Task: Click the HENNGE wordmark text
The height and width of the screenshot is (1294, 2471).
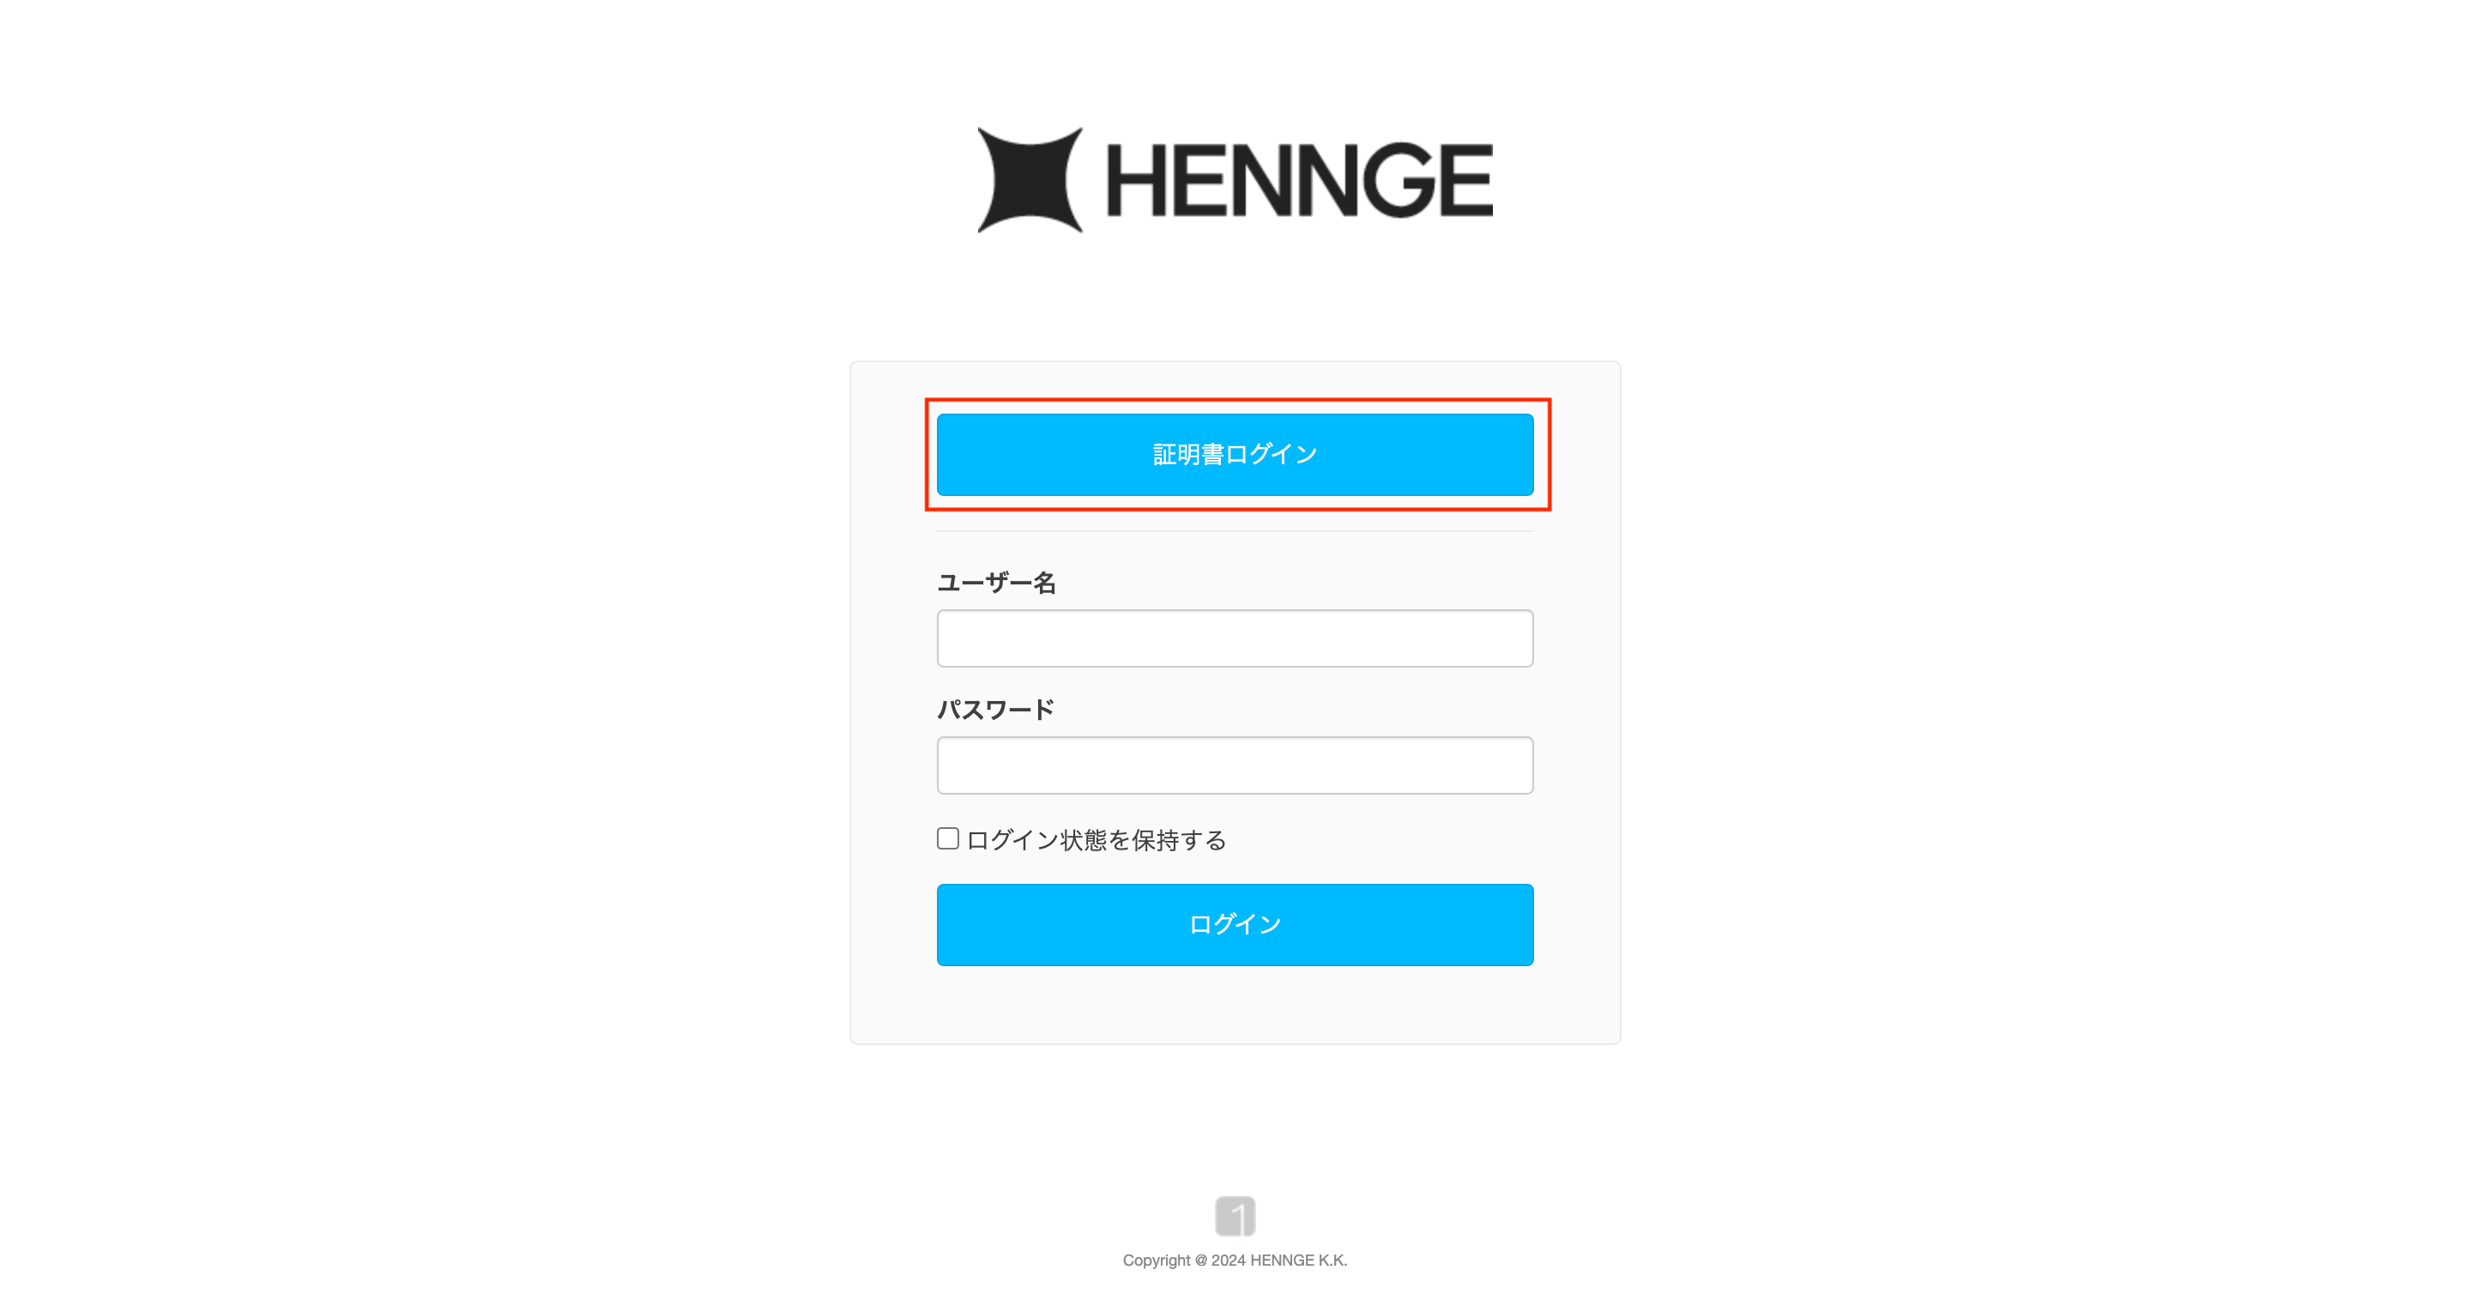Action: pos(1300,180)
